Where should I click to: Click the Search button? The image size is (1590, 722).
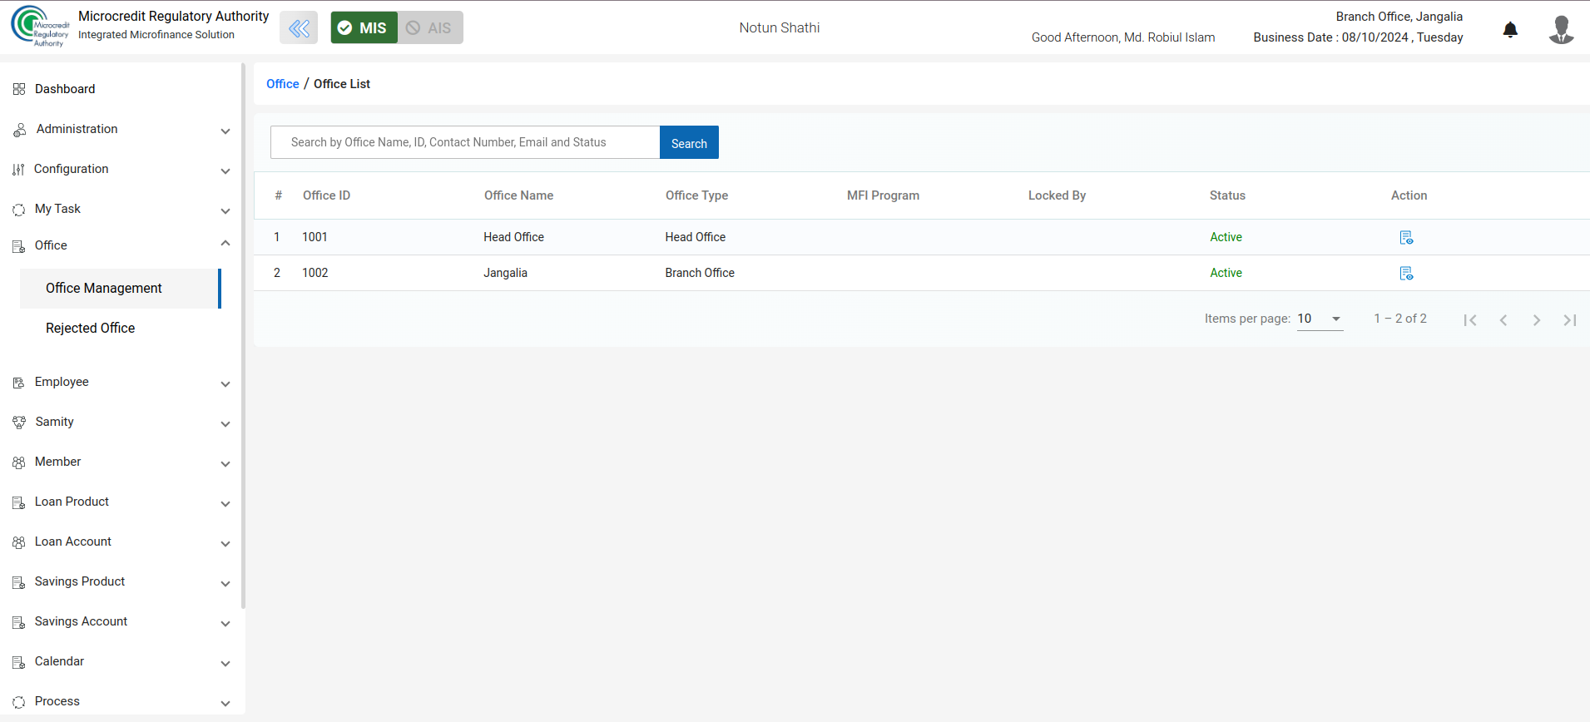point(689,142)
